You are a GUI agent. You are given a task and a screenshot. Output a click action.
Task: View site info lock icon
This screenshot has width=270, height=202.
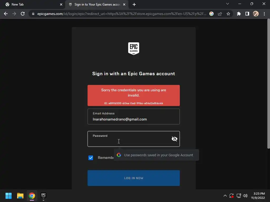tap(33, 14)
